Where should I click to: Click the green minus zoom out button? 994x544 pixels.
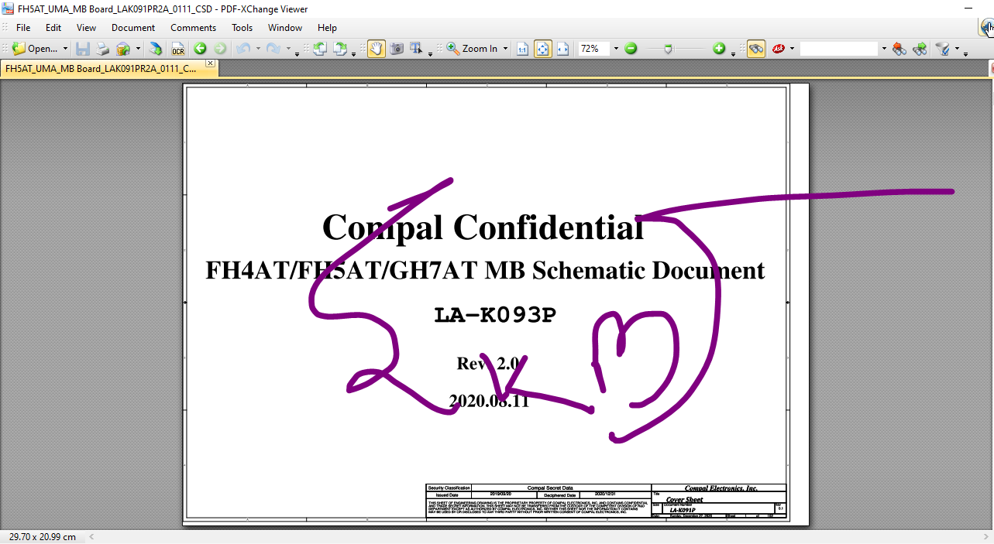click(x=631, y=49)
